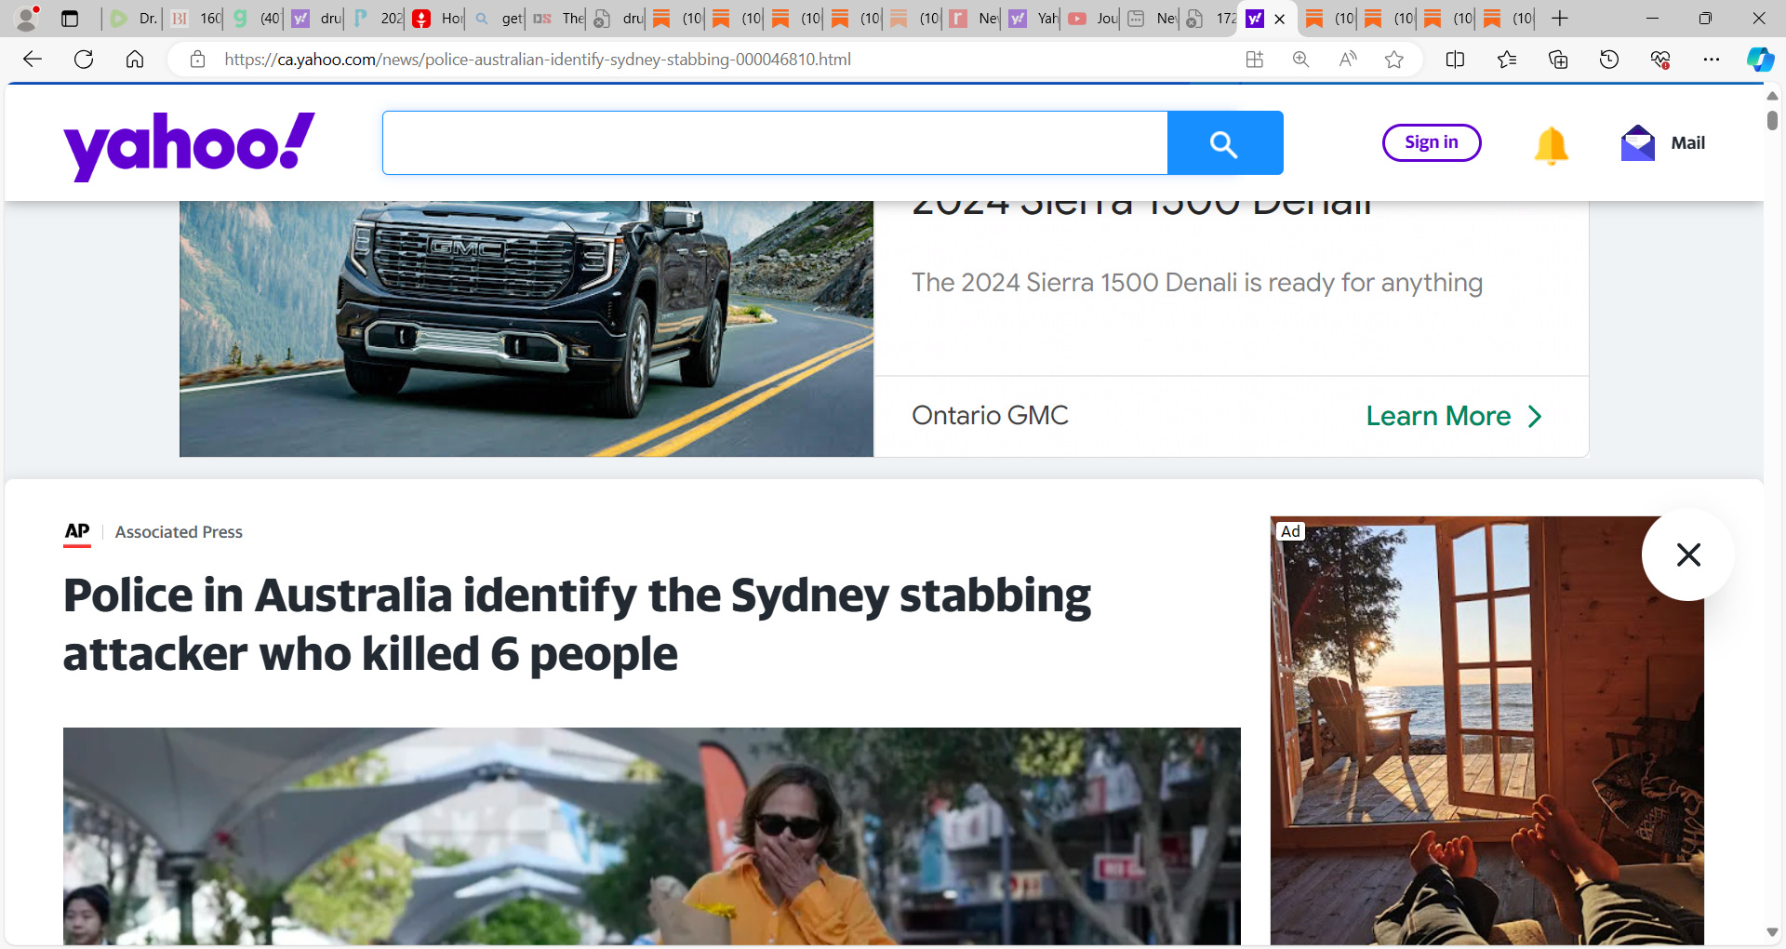Click Learn More on GMC ad
Screen dimensions: 1786x949
pos(1454,416)
